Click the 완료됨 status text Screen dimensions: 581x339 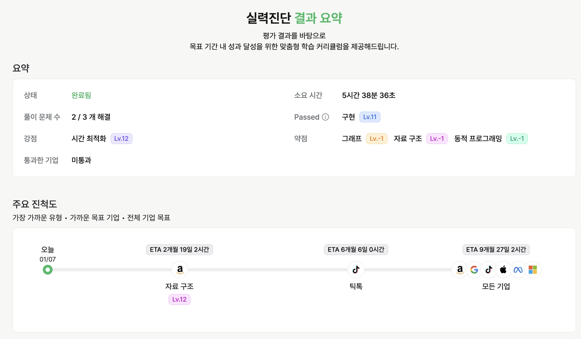tap(81, 95)
